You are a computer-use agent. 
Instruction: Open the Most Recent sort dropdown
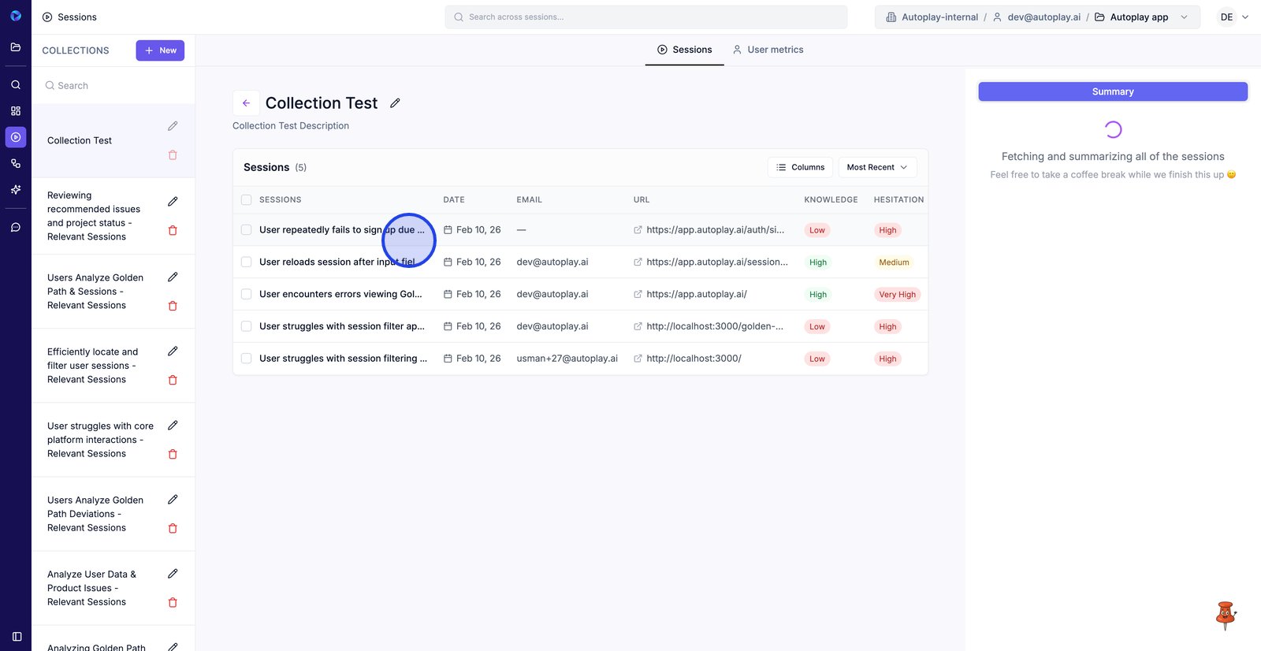[x=876, y=167]
